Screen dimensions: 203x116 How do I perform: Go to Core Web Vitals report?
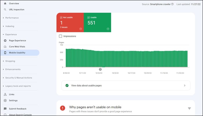[x=17, y=47]
